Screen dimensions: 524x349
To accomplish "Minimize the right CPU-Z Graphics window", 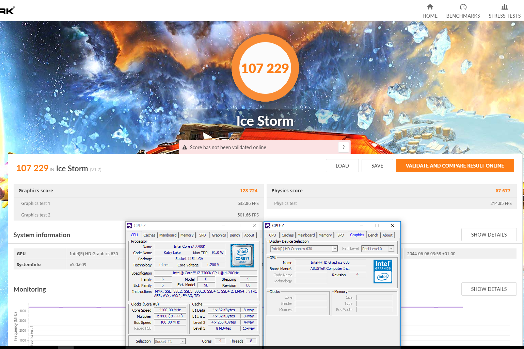I will [x=362, y=226].
